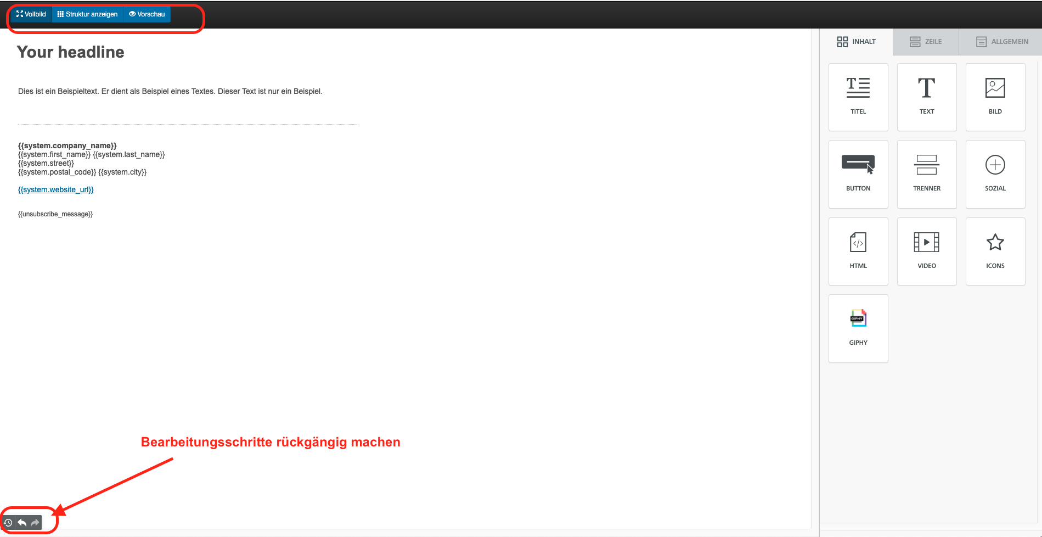Pick the Icons star block

click(995, 251)
